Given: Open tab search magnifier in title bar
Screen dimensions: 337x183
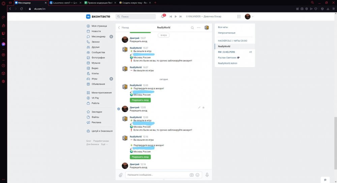Looking at the screenshot, I should coord(312,3).
